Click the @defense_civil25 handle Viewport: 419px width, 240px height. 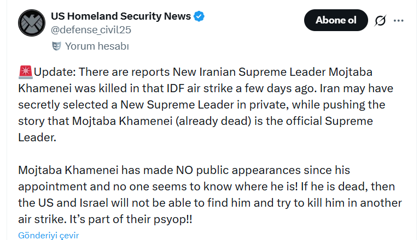pyautogui.click(x=91, y=30)
